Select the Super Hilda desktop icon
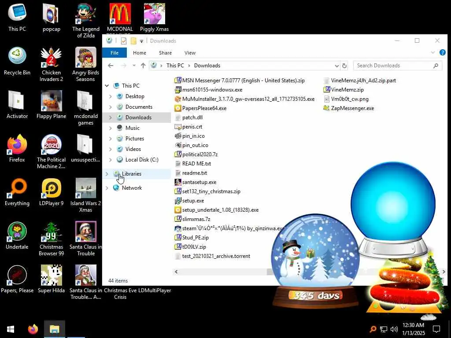 point(51,279)
